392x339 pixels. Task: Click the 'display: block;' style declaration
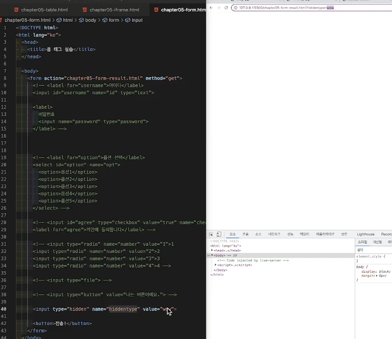point(376,271)
